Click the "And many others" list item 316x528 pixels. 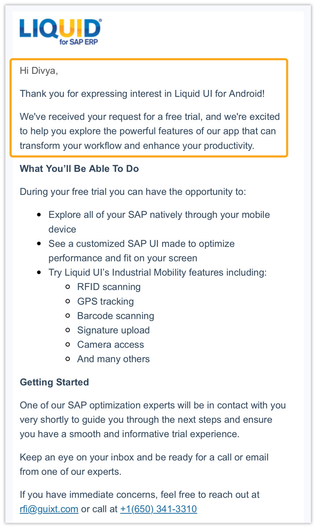113,359
